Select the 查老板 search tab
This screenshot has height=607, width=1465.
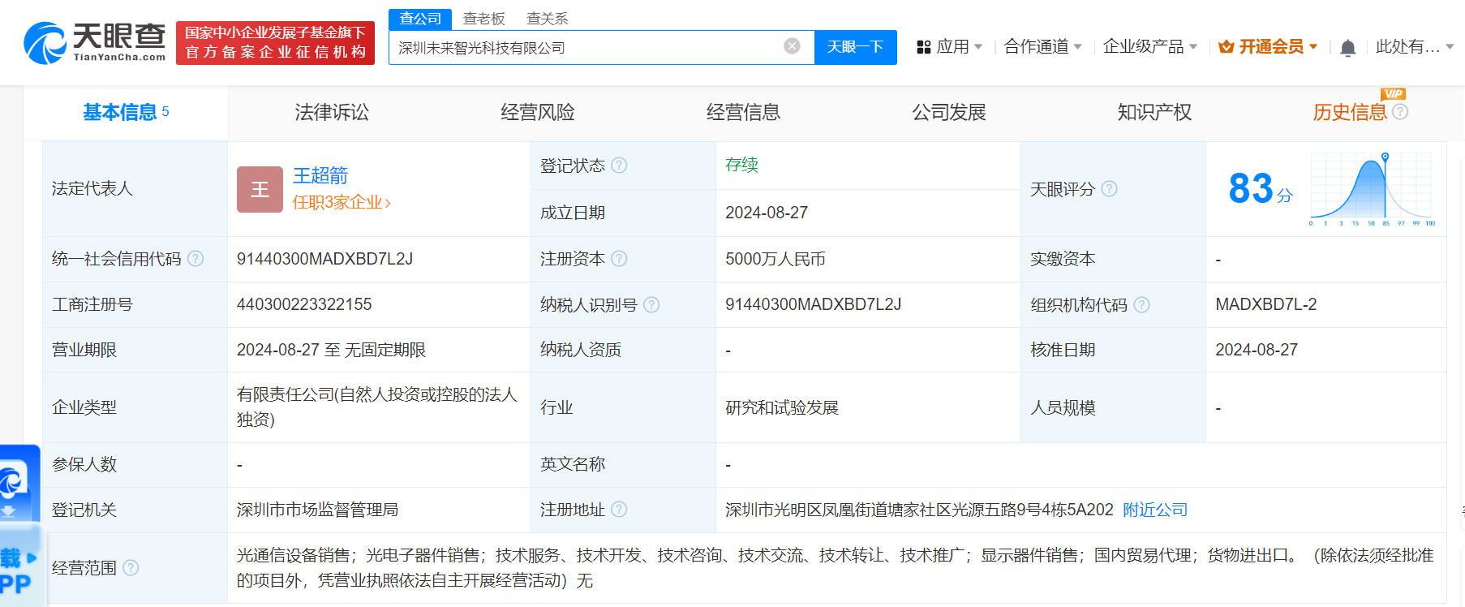pyautogui.click(x=483, y=18)
